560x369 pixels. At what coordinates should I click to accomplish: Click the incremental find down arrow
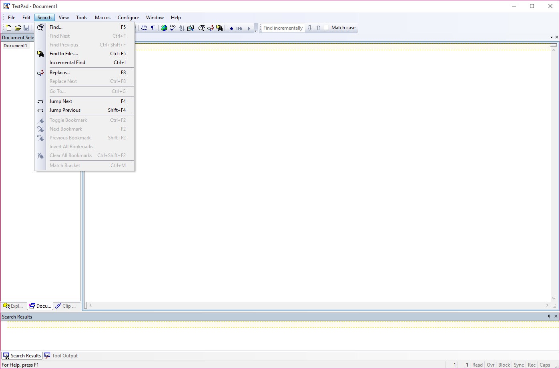pyautogui.click(x=309, y=28)
